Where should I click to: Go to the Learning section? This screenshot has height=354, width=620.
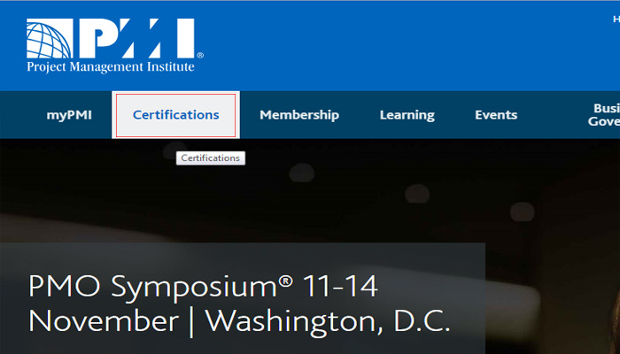coord(407,115)
